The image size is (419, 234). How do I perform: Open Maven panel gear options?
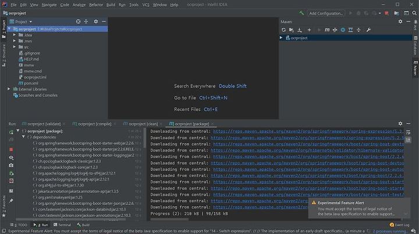point(400,21)
